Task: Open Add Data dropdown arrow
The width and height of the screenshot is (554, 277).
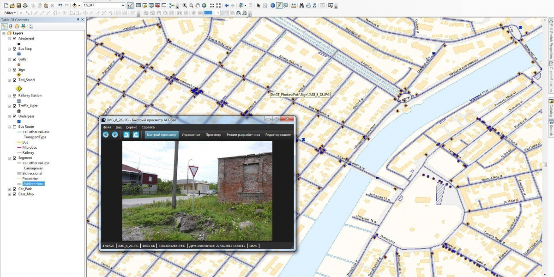Action: (x=79, y=5)
